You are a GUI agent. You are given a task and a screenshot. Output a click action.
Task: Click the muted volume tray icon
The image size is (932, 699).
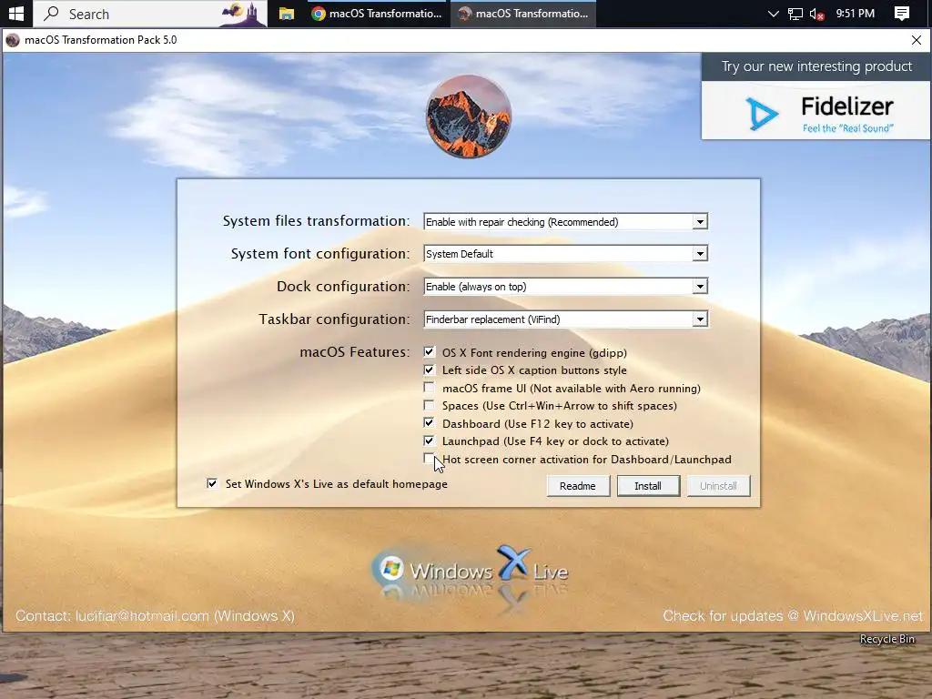point(816,14)
